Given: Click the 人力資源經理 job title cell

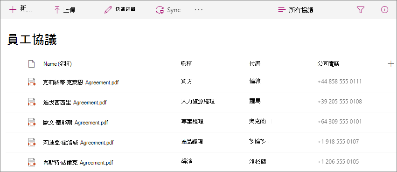Looking at the screenshot, I should click(x=198, y=102).
